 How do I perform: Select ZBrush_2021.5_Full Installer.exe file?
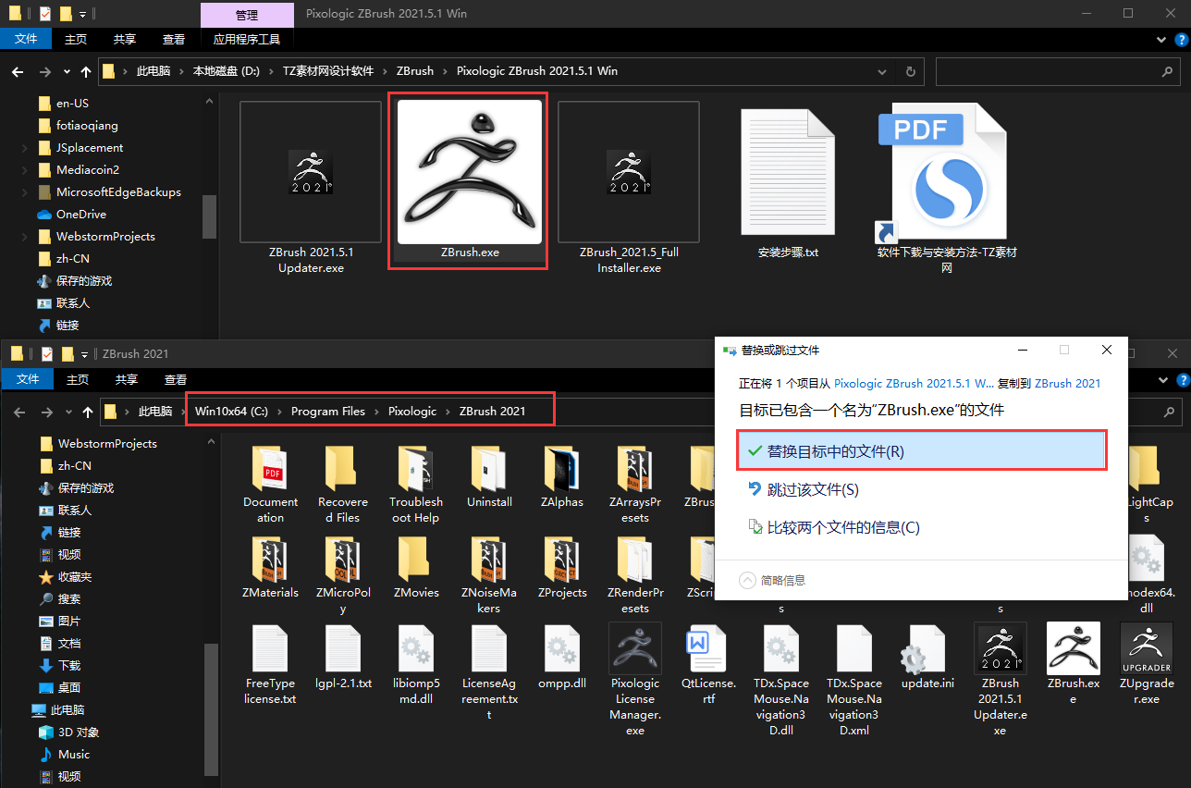pyautogui.click(x=629, y=188)
